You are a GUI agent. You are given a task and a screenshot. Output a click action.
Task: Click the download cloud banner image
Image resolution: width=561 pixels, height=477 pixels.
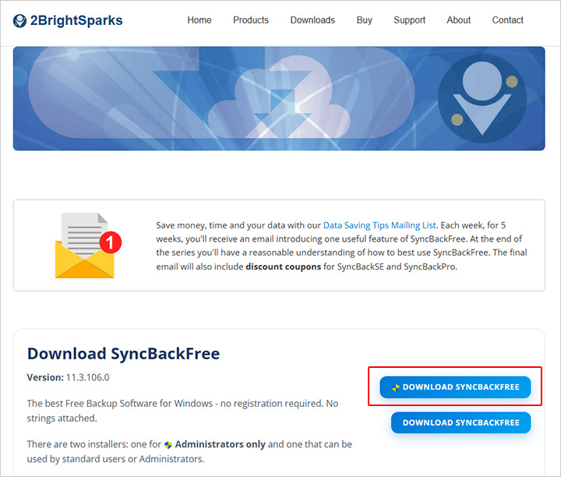pos(279,98)
